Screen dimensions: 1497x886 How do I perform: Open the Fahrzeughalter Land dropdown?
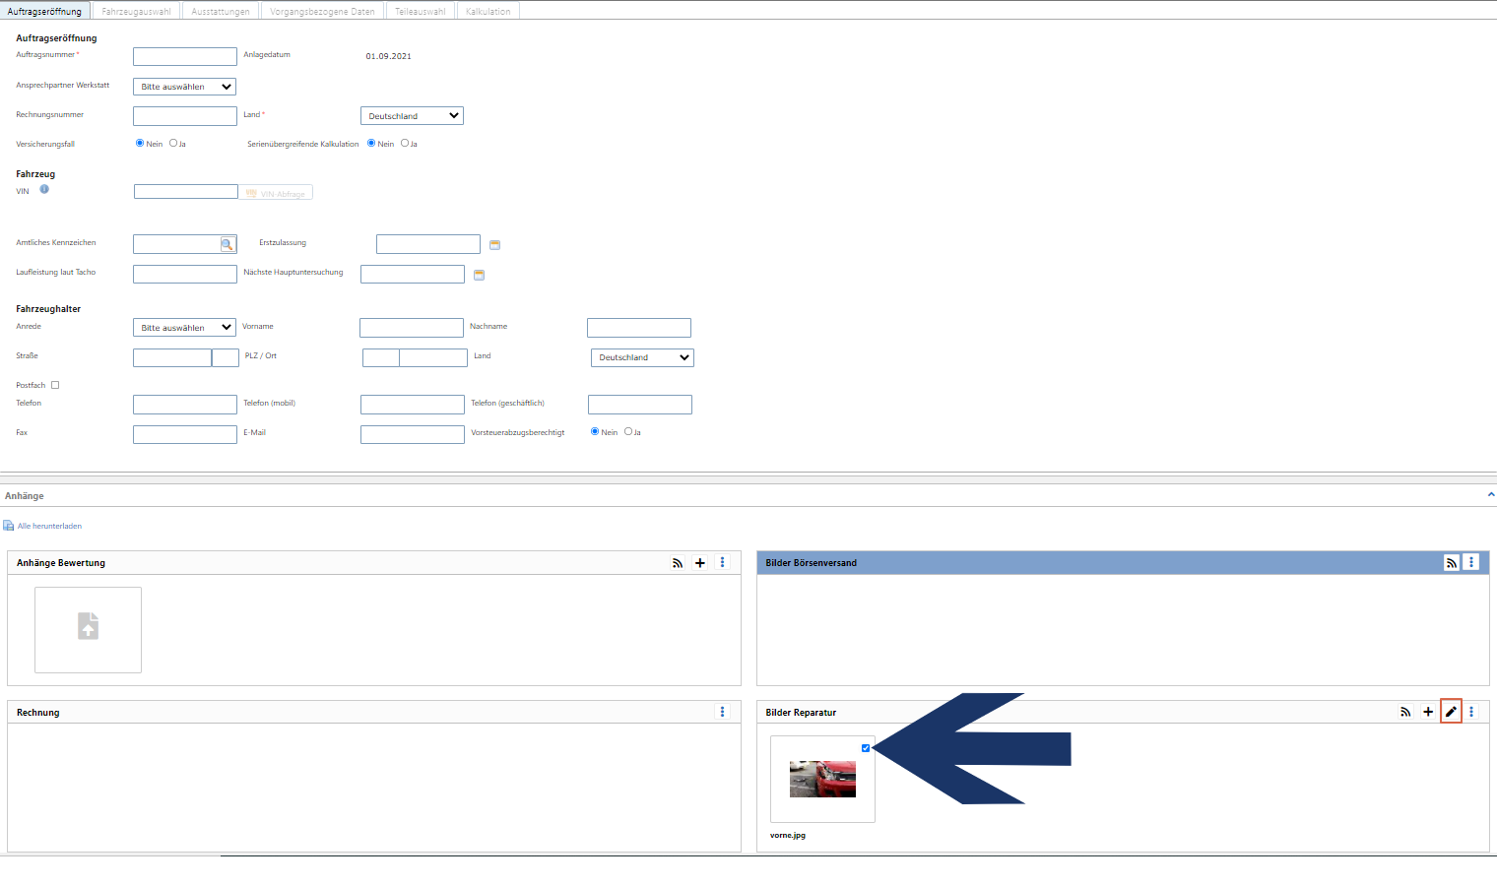(x=642, y=357)
